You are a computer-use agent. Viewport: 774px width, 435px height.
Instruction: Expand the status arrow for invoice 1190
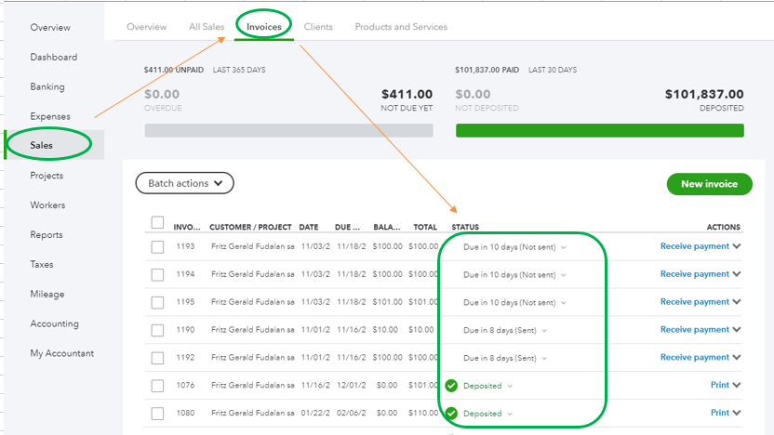544,331
